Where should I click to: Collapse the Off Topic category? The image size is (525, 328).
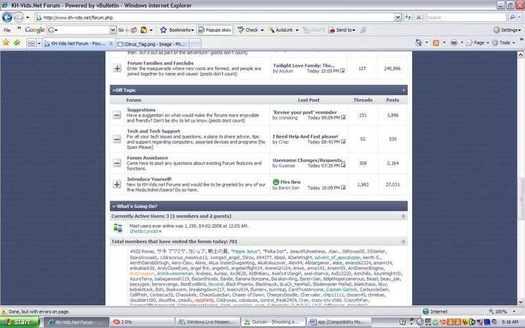tap(404, 90)
